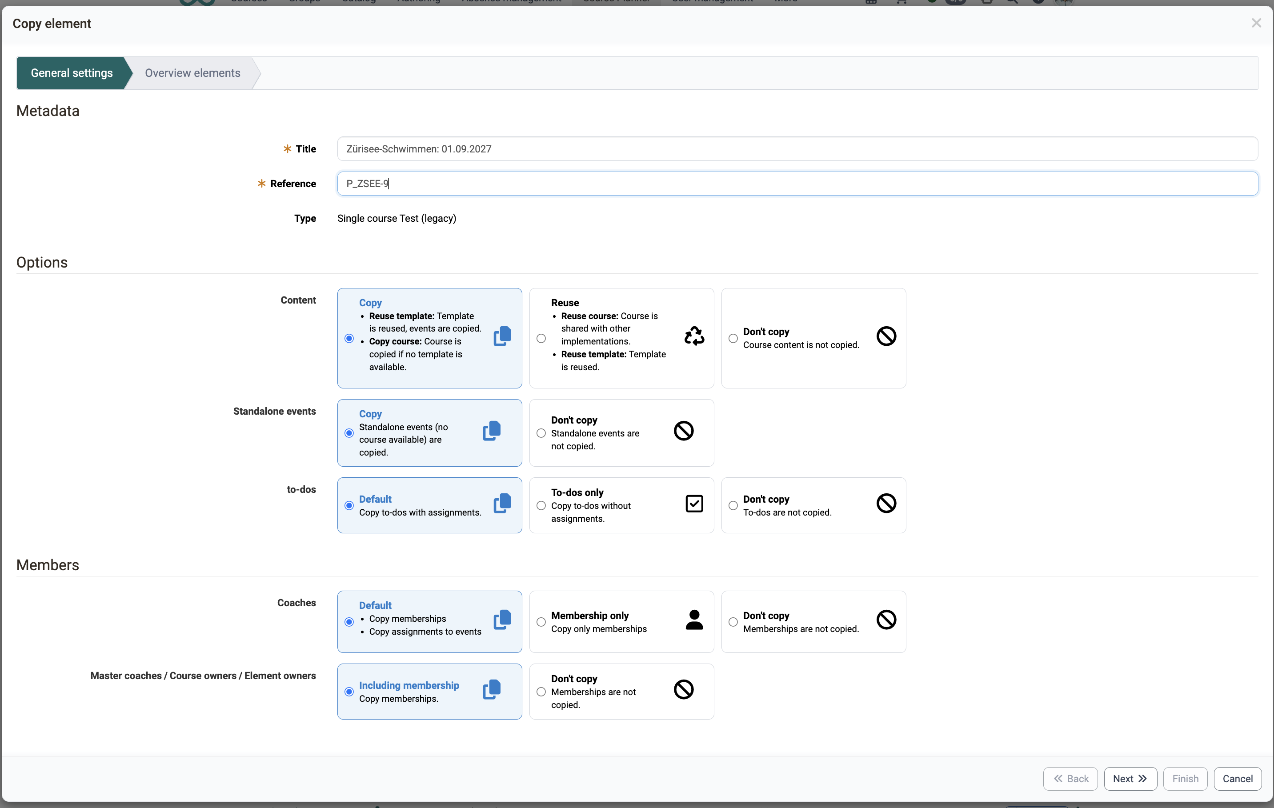Select to-dos Don't copy radio button
The image size is (1274, 808).
(x=733, y=506)
